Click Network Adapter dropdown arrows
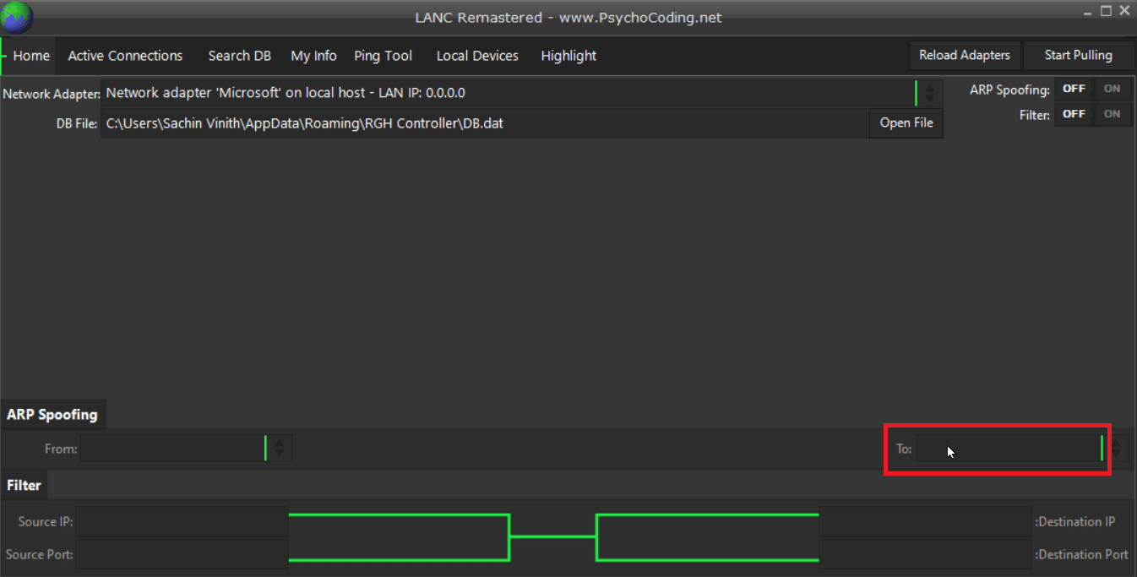1137x577 pixels. (929, 93)
